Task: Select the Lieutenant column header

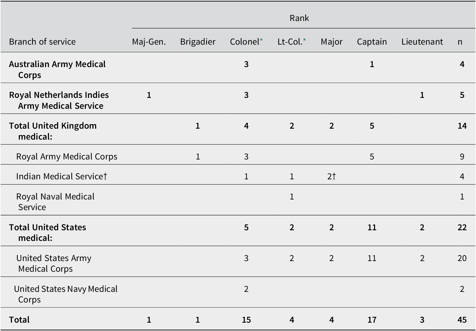Action: (x=422, y=42)
